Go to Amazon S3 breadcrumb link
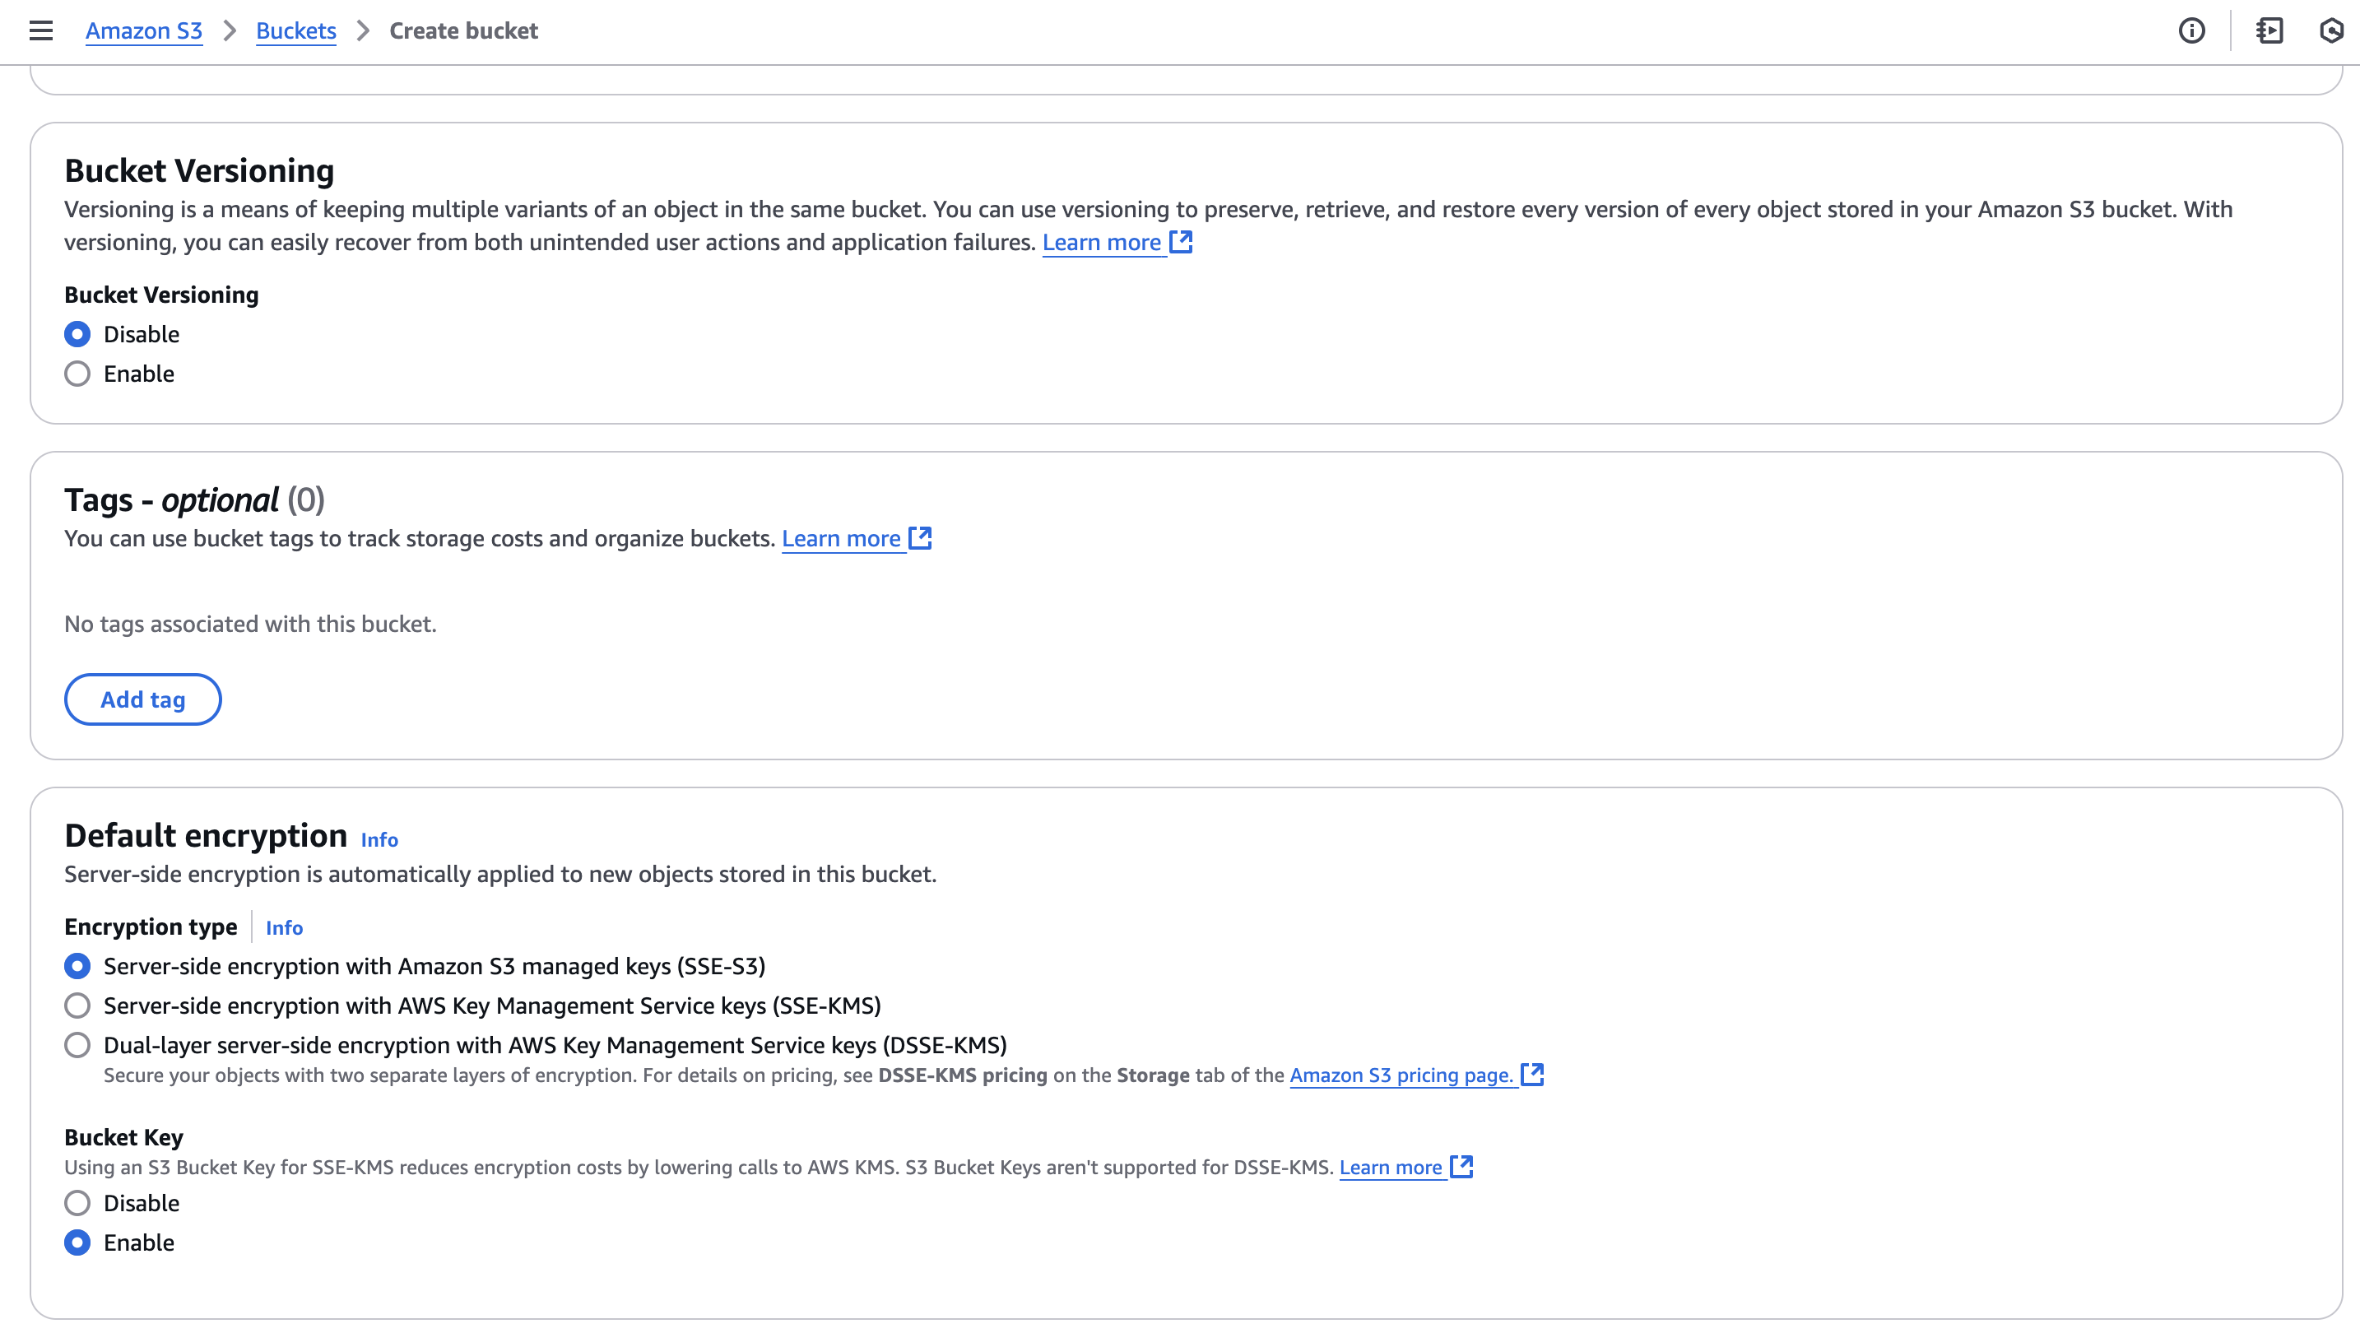The width and height of the screenshot is (2360, 1333). pyautogui.click(x=144, y=31)
